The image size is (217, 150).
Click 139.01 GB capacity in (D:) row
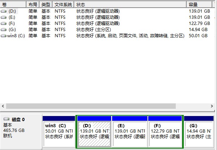point(199,11)
